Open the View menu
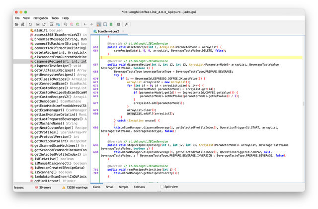Image resolution: width=318 pixels, height=209 pixels. point(26,18)
